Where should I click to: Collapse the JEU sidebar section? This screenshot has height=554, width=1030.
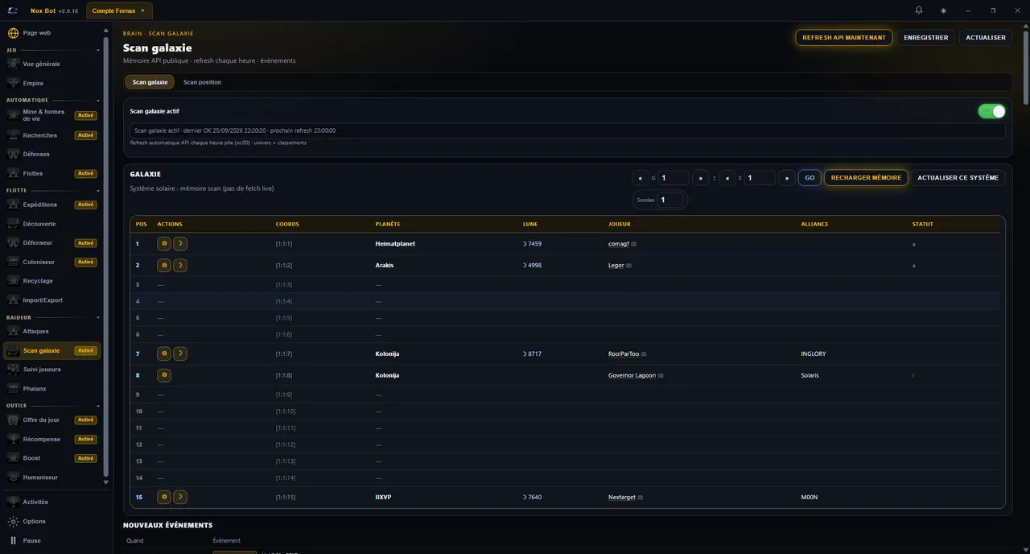coord(98,50)
